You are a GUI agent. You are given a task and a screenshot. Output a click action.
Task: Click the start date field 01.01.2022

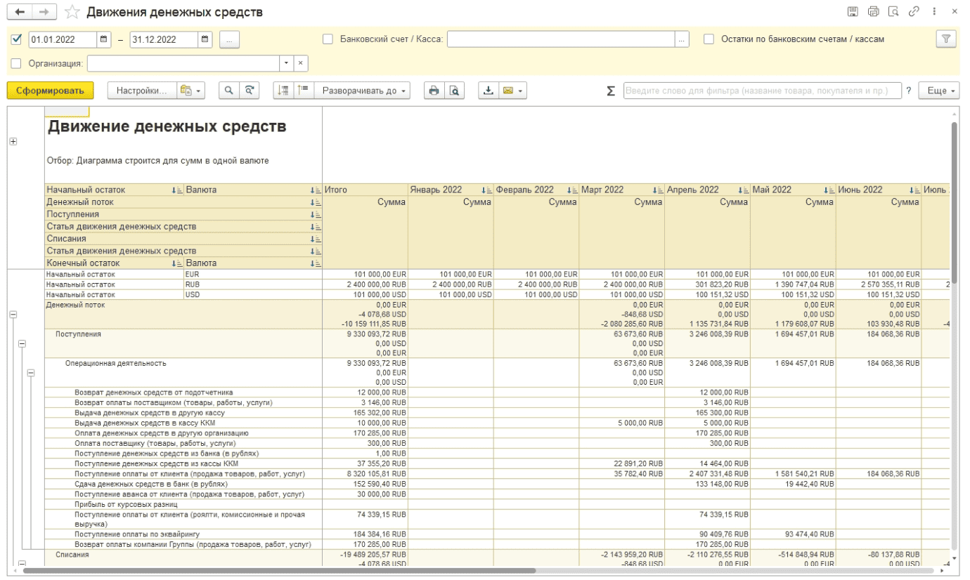pos(63,39)
